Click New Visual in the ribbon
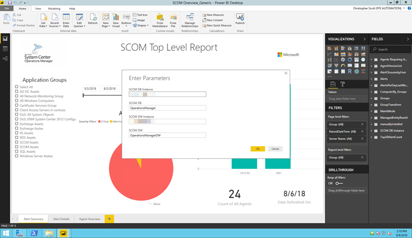The width and height of the screenshot is (412, 238). pos(116,20)
